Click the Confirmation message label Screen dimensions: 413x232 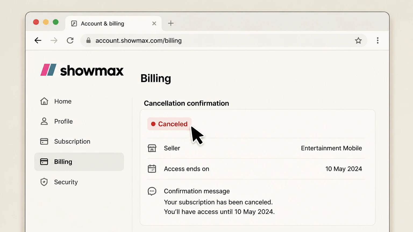tap(197, 191)
